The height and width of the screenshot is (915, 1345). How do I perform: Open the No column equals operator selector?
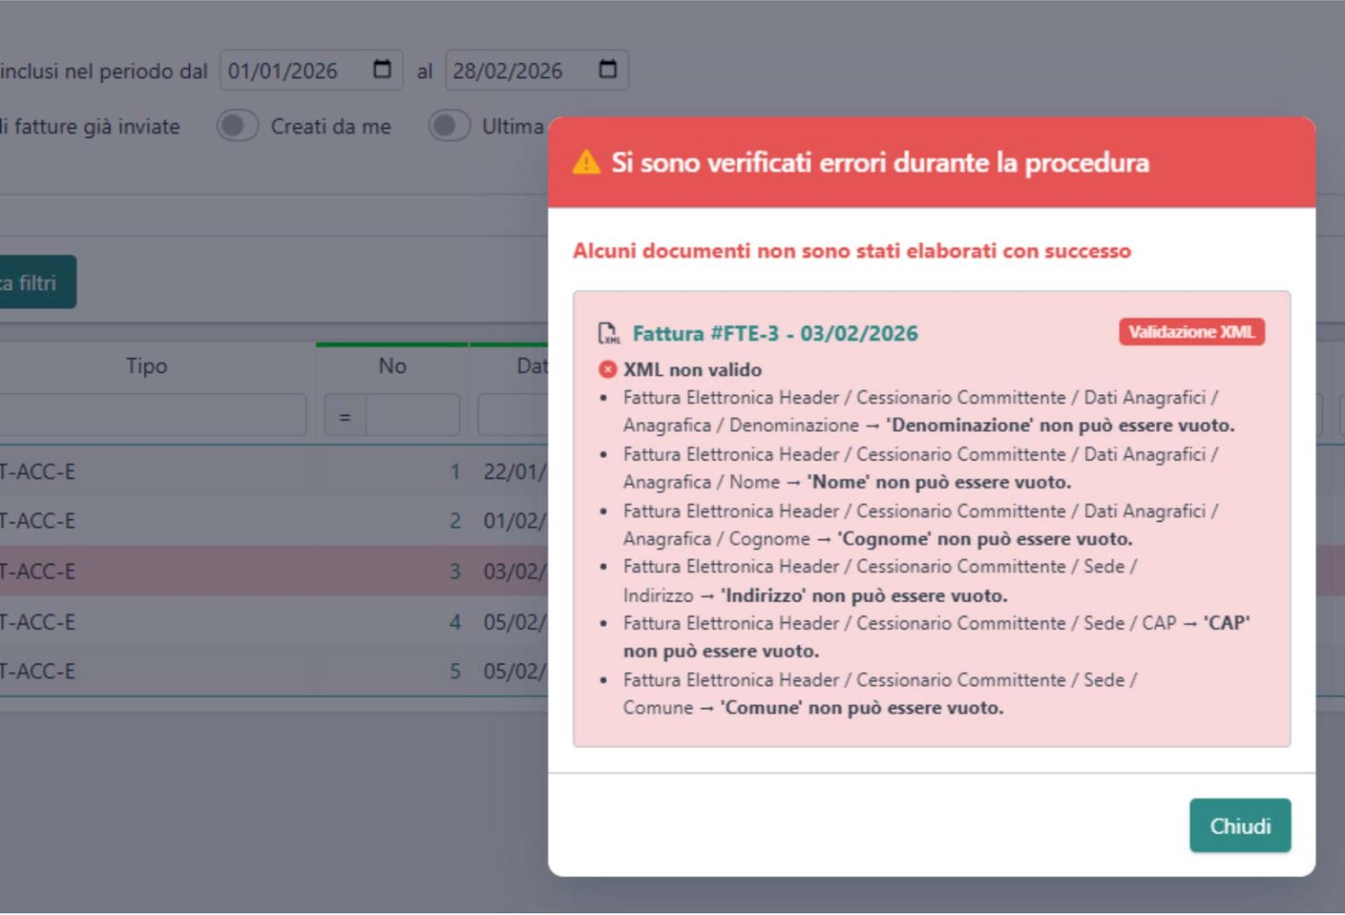[345, 416]
